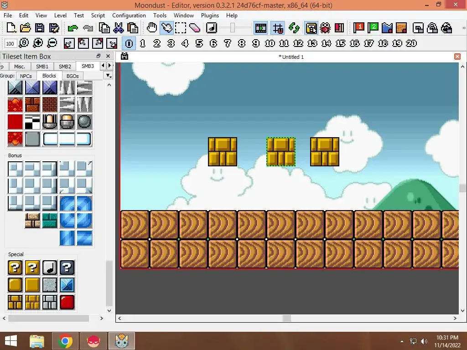Go to the section's bottom-left corner
The width and height of the screenshot is (467, 350).
coord(69,43)
